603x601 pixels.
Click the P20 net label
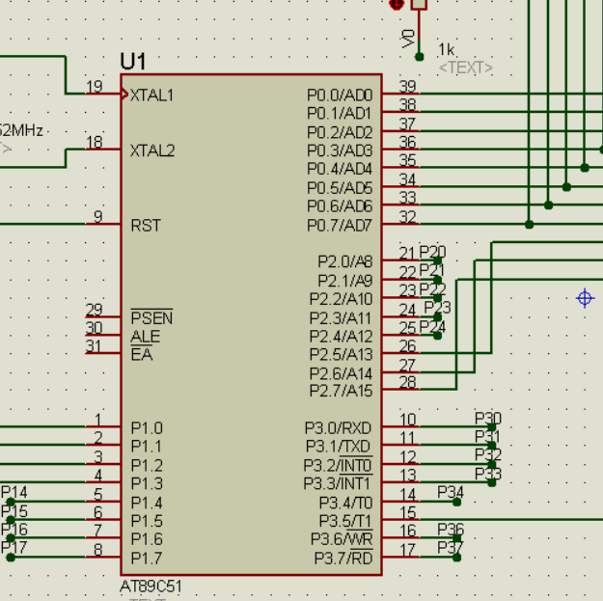(x=432, y=252)
